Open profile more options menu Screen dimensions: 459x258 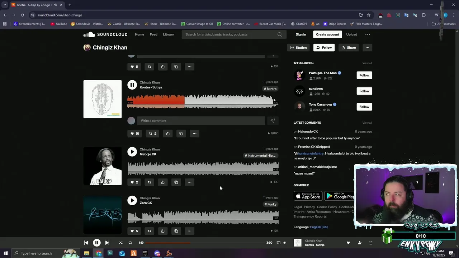pyautogui.click(x=367, y=48)
